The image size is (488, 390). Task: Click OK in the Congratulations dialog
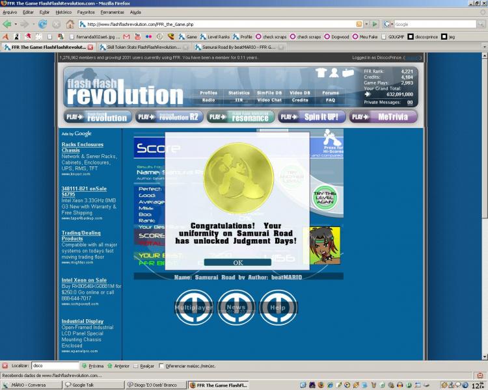pos(237,263)
